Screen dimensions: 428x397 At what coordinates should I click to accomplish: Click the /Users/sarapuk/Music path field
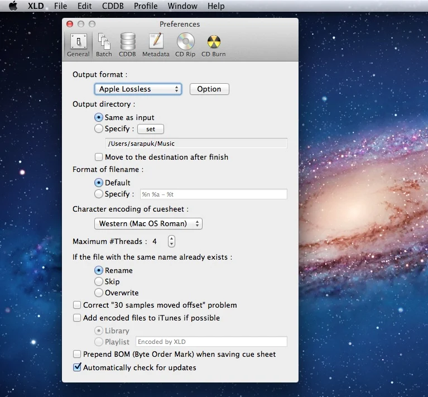[196, 144]
